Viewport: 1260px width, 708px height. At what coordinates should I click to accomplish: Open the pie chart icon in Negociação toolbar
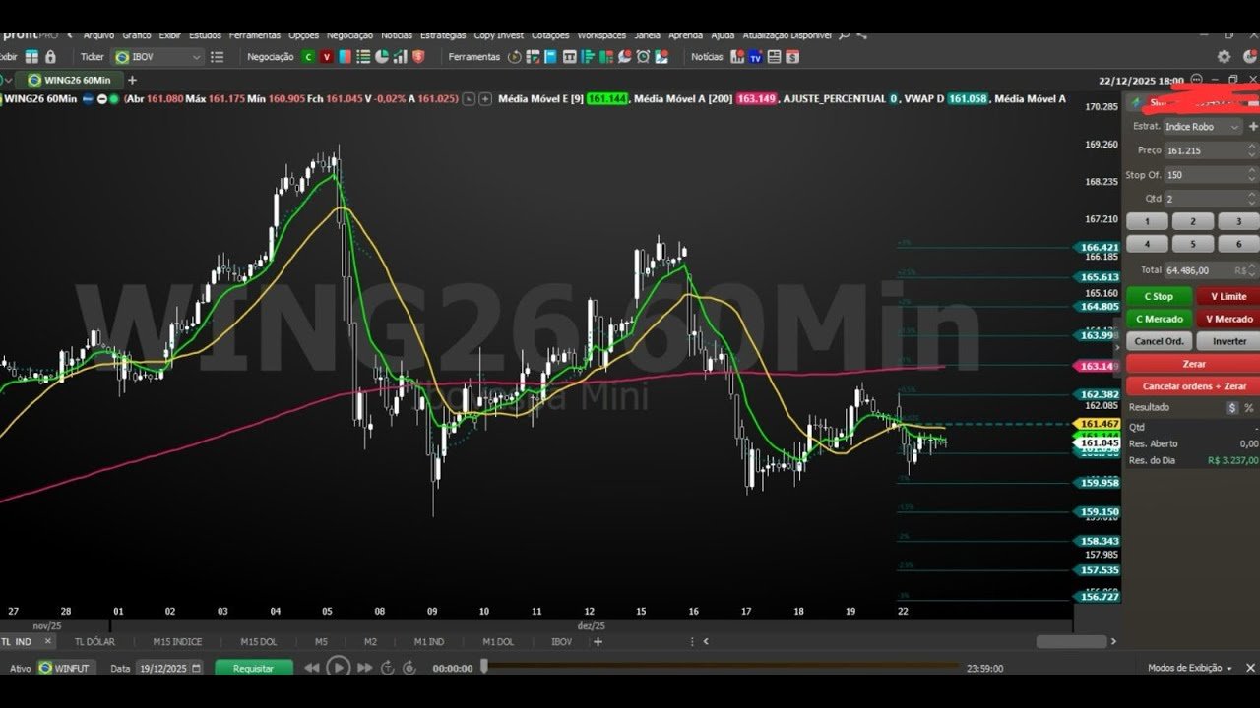tap(382, 57)
